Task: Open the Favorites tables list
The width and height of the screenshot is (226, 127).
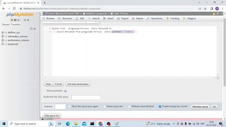Action: [16, 25]
